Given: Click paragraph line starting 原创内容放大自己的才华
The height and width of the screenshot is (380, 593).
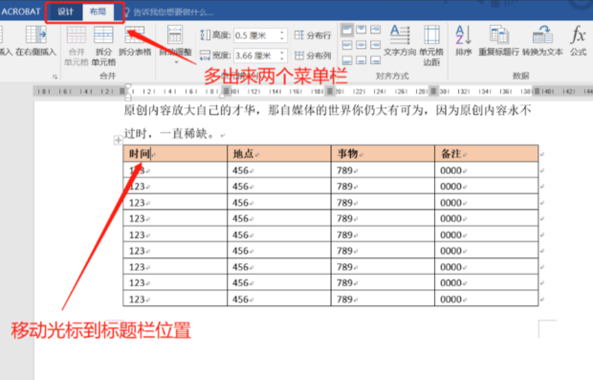Looking at the screenshot, I should point(327,110).
